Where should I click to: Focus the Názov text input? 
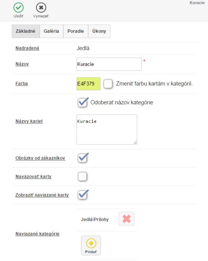click(109, 64)
